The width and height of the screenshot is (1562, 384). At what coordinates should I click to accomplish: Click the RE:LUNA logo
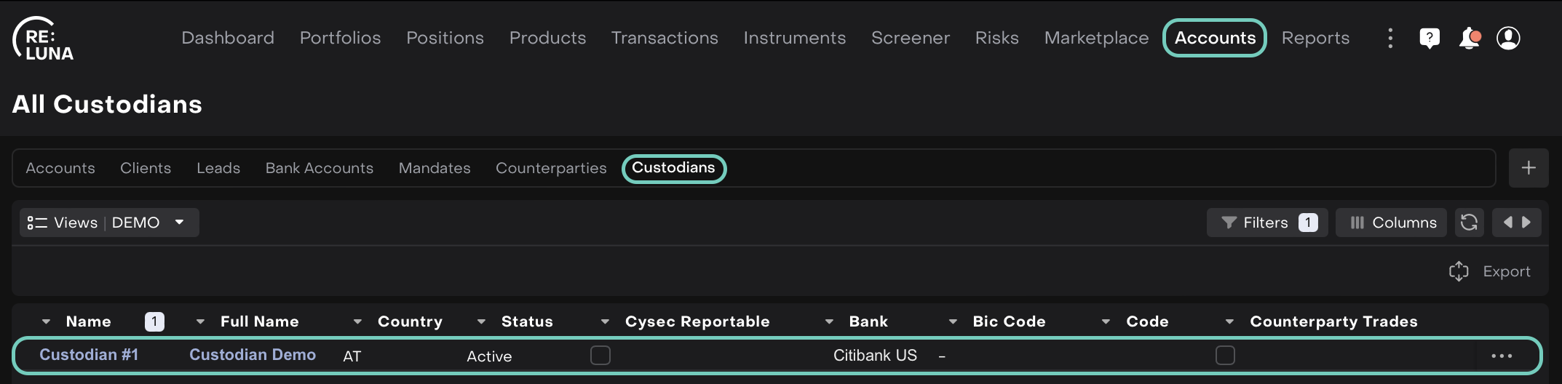pyautogui.click(x=44, y=39)
